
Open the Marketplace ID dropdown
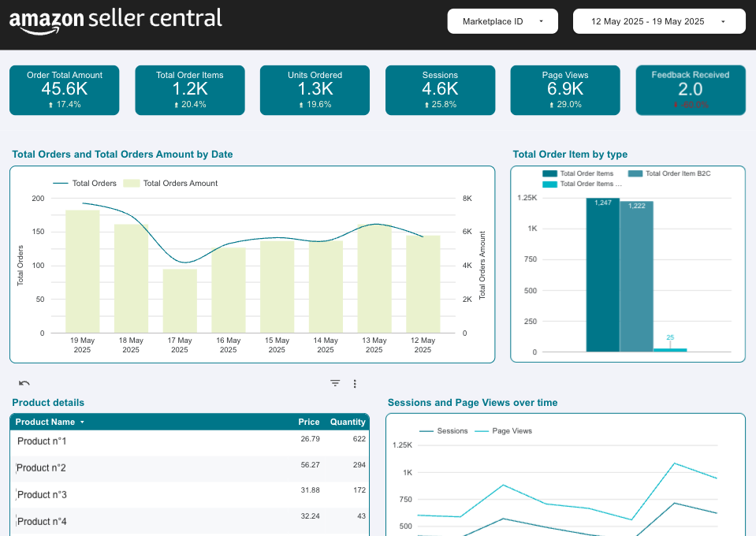[502, 21]
